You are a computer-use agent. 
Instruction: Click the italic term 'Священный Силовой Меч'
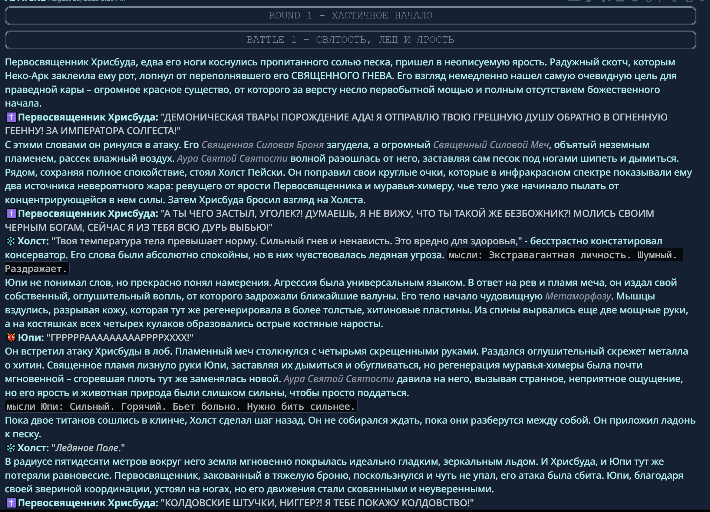(490, 145)
